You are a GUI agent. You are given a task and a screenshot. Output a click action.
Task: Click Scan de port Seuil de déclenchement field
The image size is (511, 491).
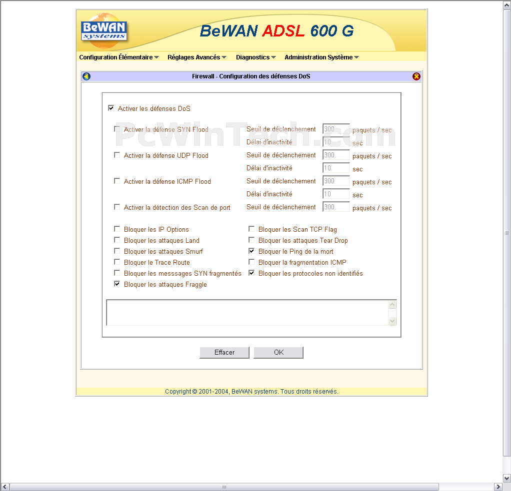click(x=336, y=207)
